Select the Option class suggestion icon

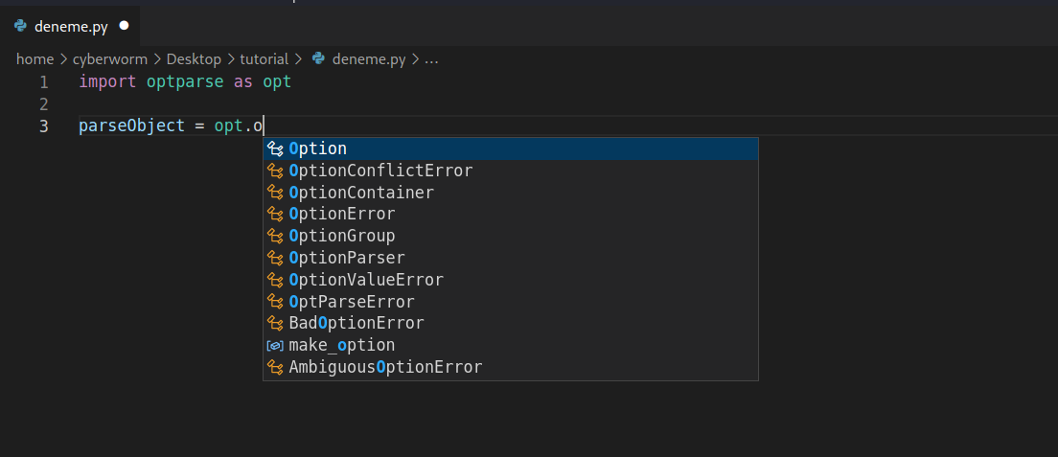(x=275, y=149)
